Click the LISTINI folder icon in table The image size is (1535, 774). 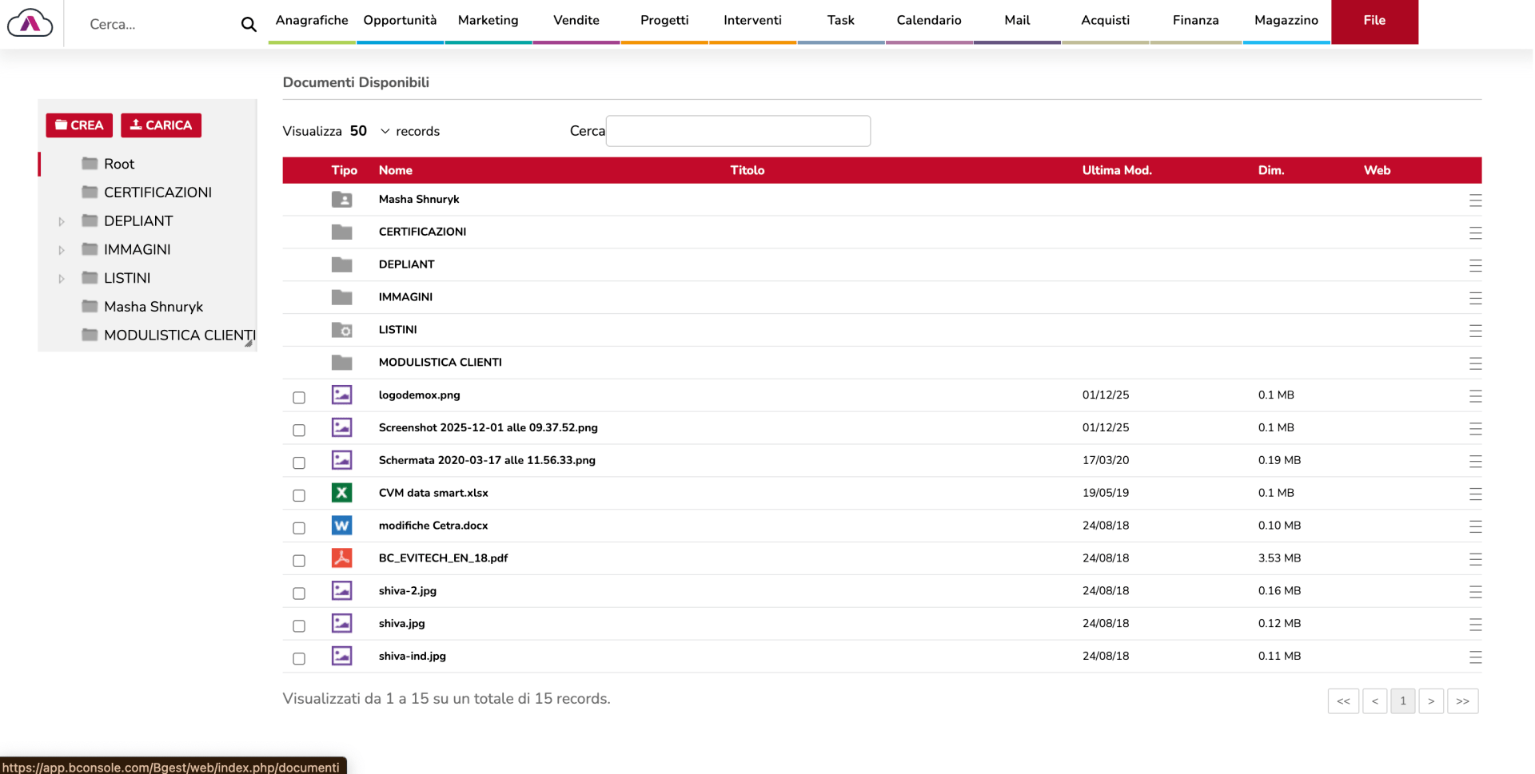[341, 330]
